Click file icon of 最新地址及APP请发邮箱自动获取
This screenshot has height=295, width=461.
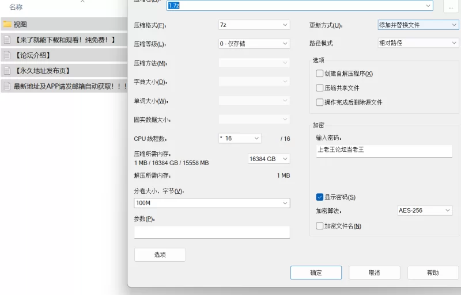7,86
